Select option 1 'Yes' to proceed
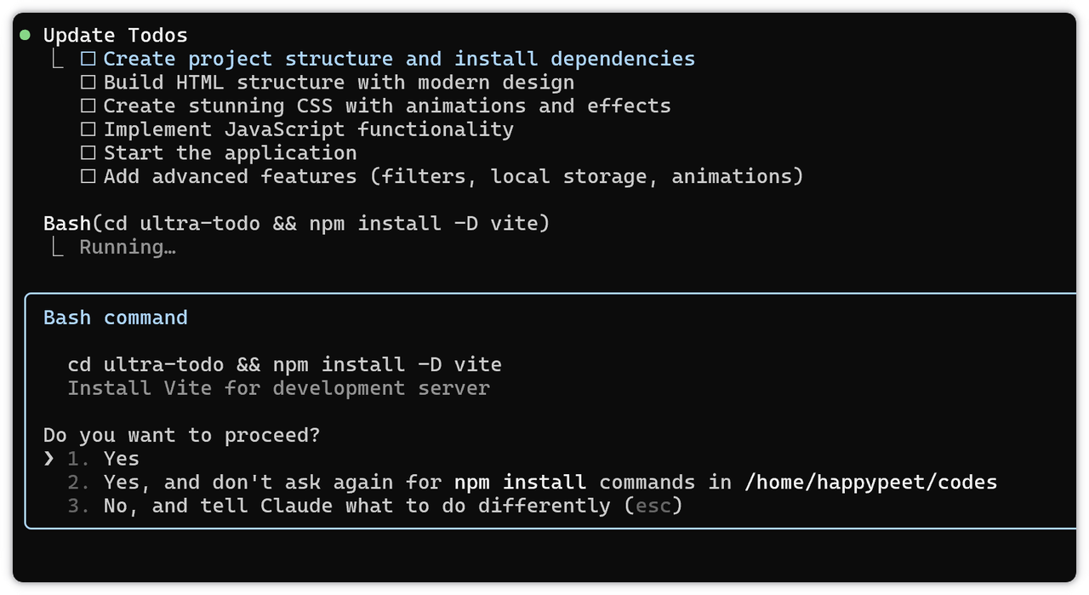 coord(121,459)
